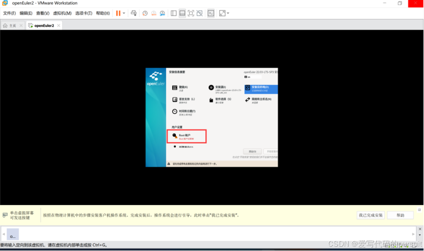The image size is (424, 251).
Task: Open 软件选择(S) software selection
Action: [x=220, y=100]
